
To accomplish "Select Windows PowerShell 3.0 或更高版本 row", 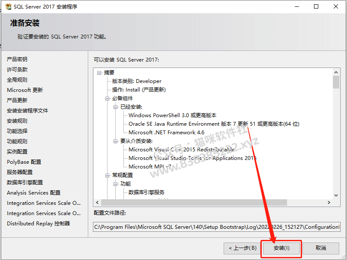I will click(x=172, y=115).
